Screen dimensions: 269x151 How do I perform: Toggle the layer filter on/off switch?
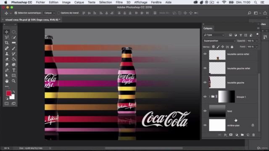tap(257, 34)
